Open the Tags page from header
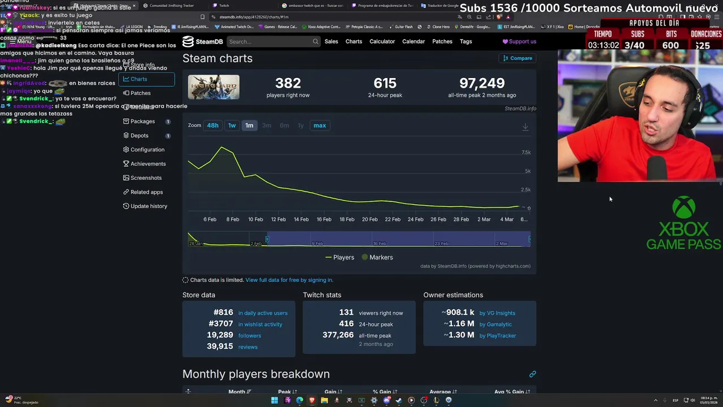Screen dimensions: 723x407 [x=466, y=41]
